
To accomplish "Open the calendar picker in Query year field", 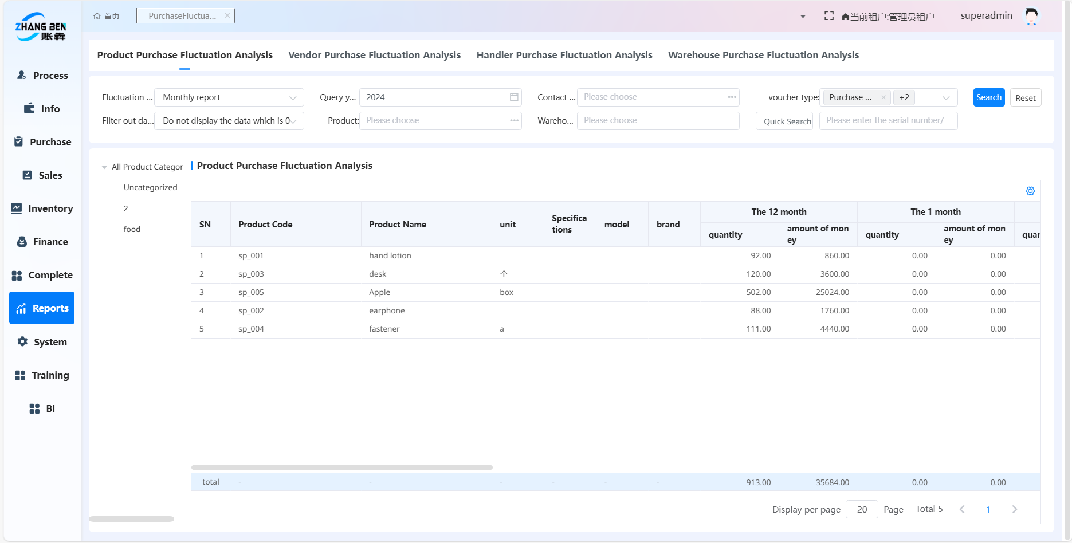I will (513, 97).
